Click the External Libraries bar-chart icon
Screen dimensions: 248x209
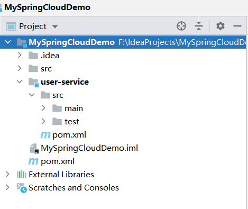(x=22, y=175)
